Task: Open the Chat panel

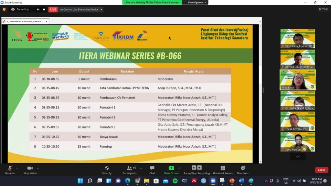Action: coord(152,170)
